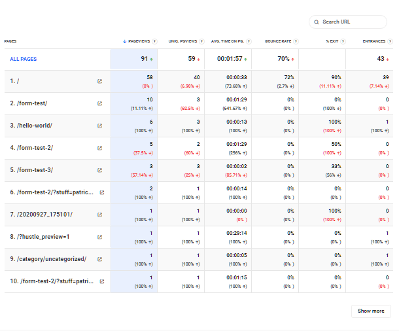
Task: Click help icon next to % Exit header
Action: (341, 41)
